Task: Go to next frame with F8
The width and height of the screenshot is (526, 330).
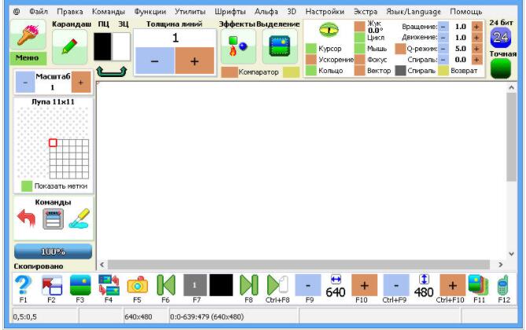Action: [248, 285]
